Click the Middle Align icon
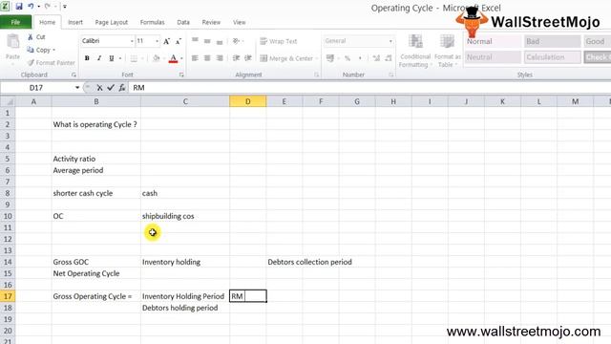This screenshot has height=344, width=611. pos(207,41)
